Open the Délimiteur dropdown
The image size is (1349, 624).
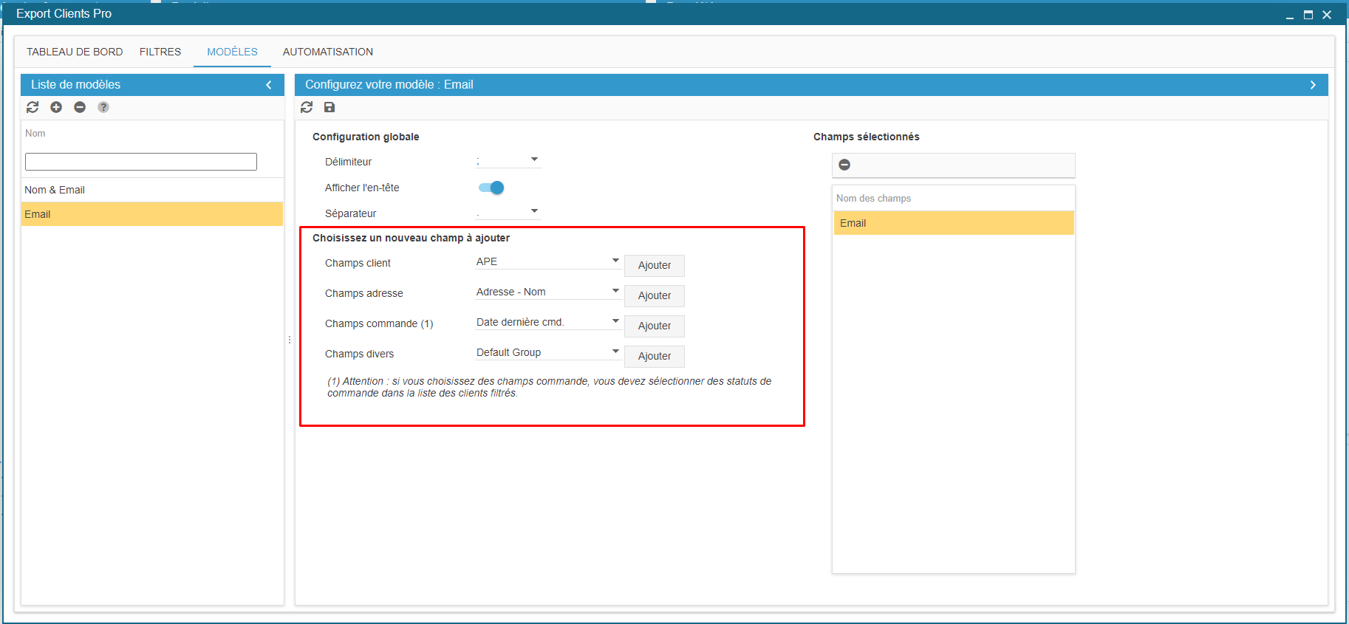[x=508, y=160]
